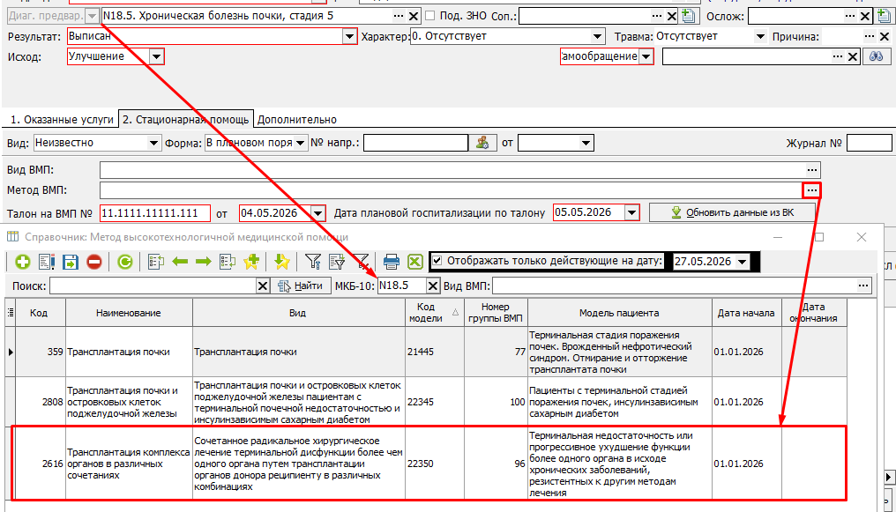Click the Наименование column header

[129, 313]
